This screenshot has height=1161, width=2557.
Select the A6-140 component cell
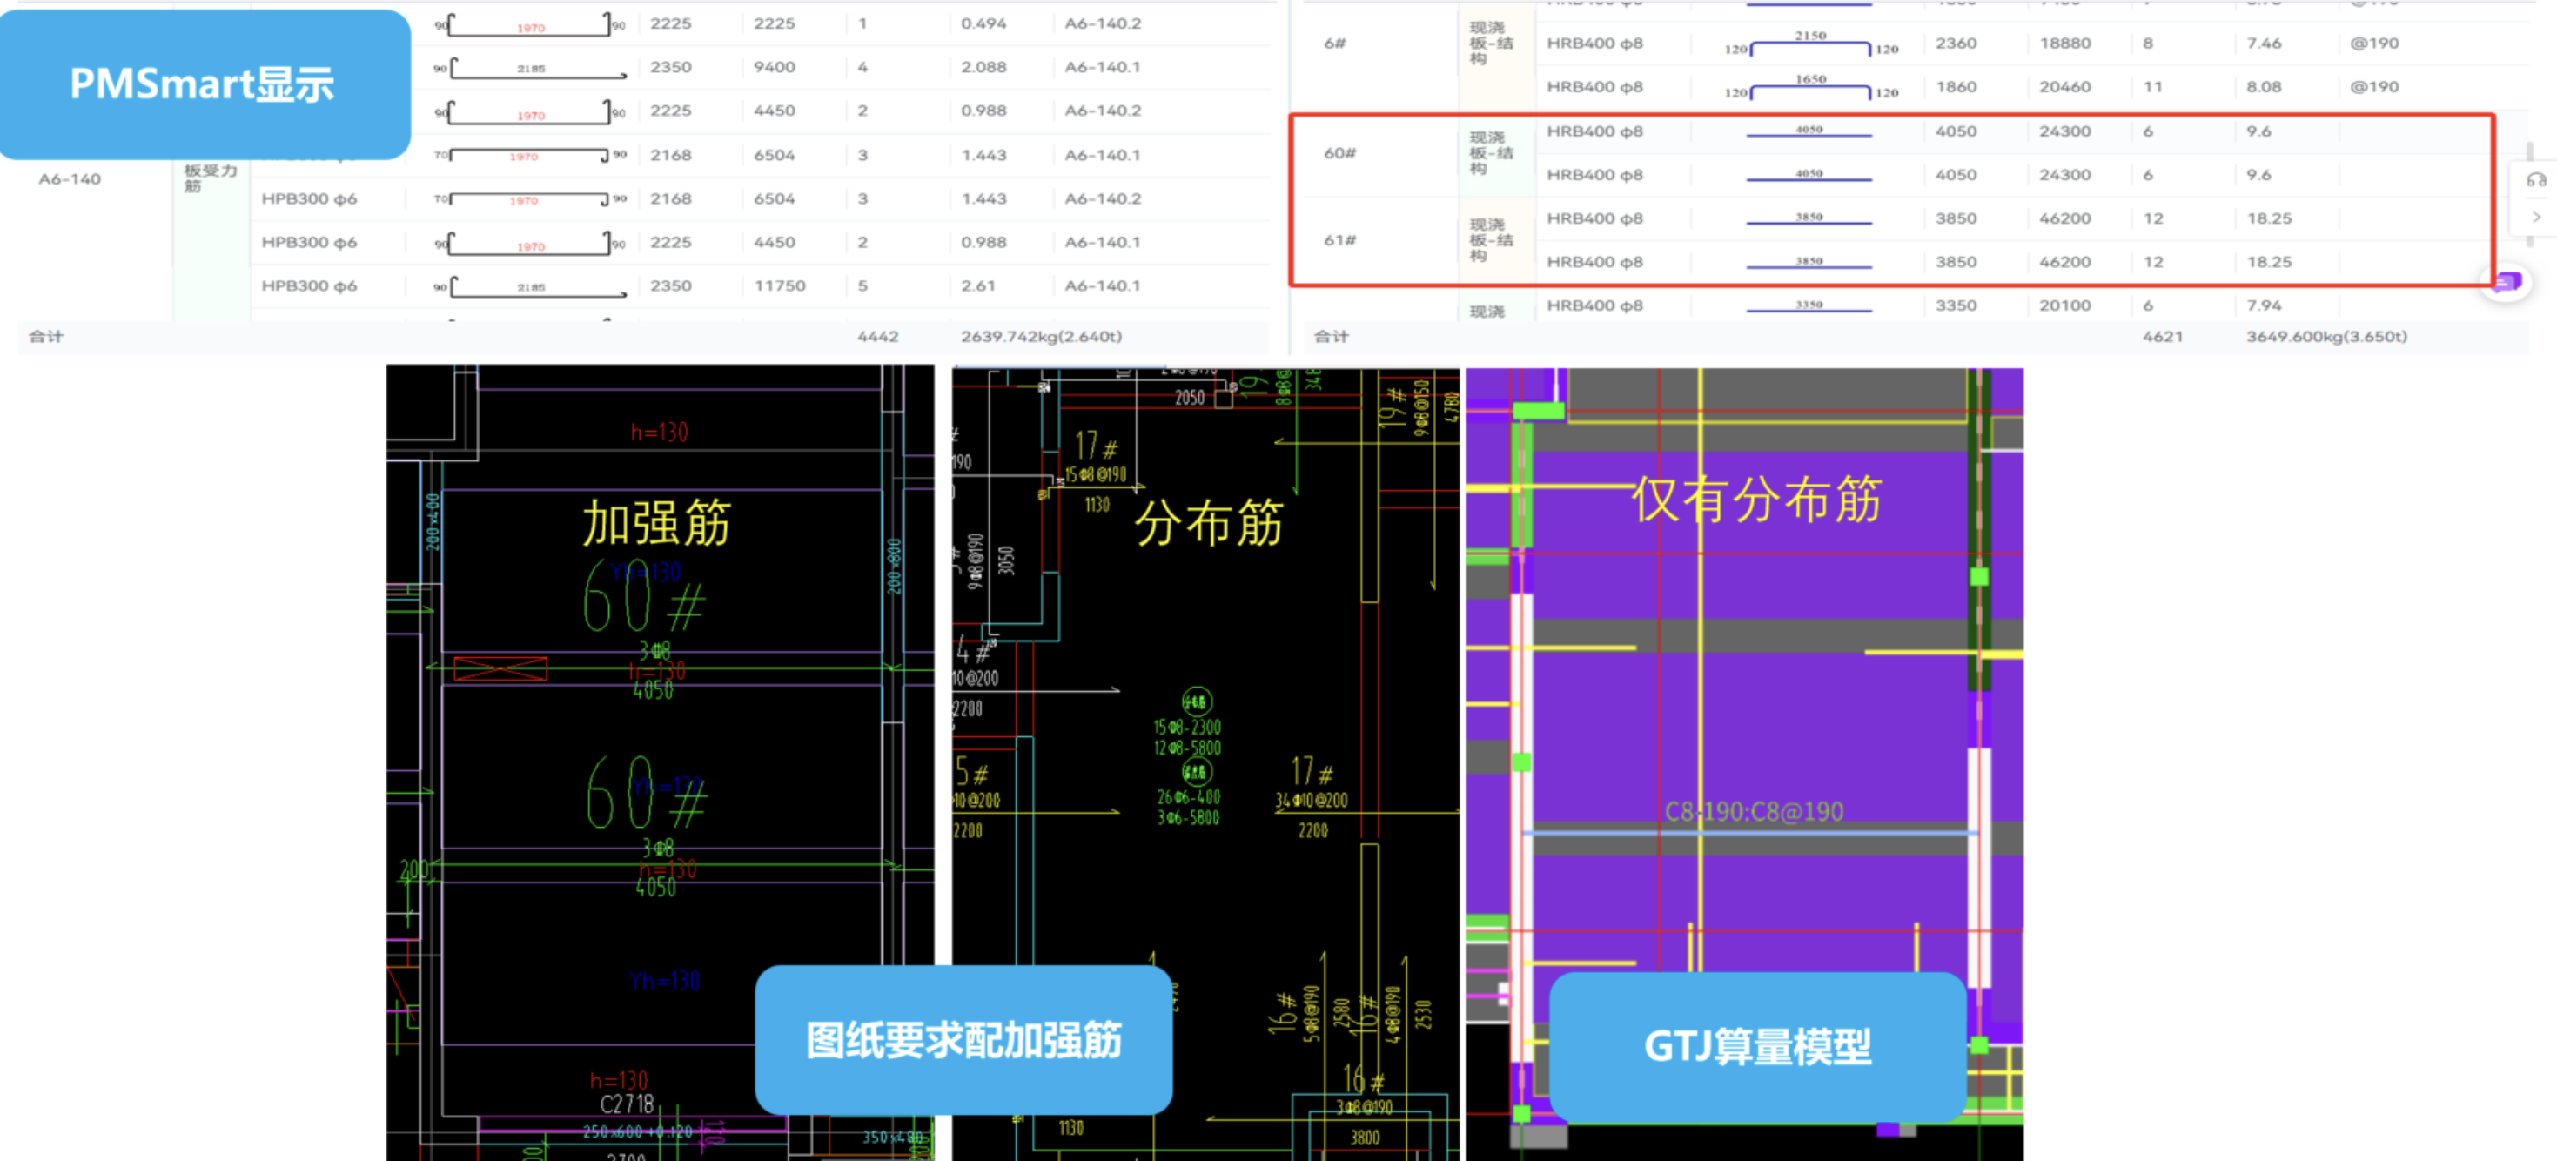coord(70,179)
